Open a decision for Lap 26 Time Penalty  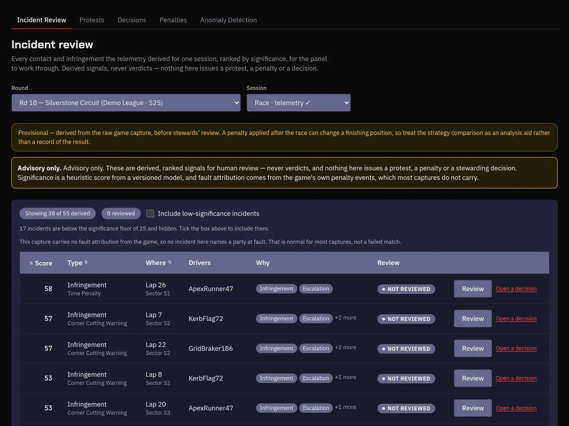click(x=516, y=289)
